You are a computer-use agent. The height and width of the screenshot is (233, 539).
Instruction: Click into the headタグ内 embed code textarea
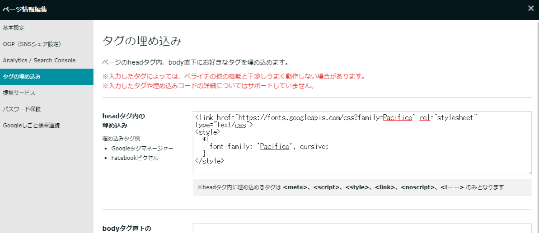(362, 143)
